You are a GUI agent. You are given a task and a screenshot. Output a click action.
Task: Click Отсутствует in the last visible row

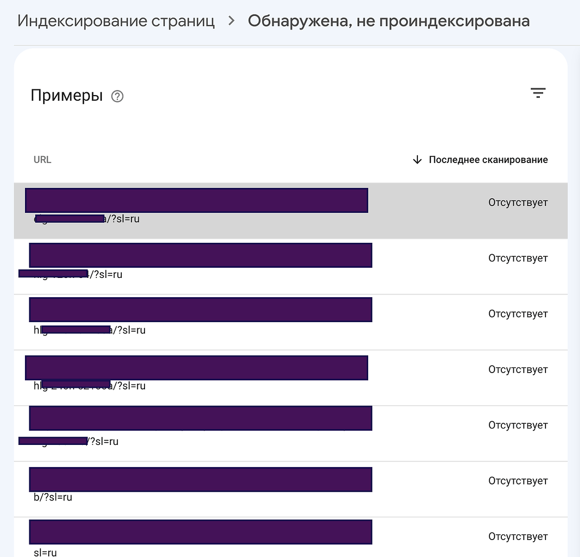point(518,536)
